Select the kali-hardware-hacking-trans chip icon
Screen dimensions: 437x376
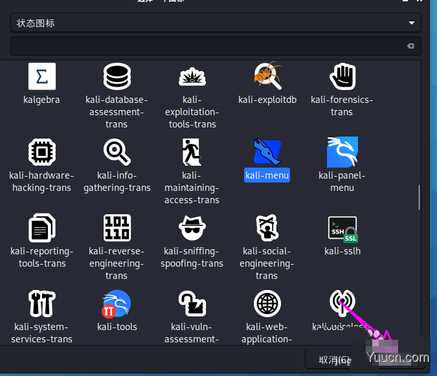coord(42,152)
